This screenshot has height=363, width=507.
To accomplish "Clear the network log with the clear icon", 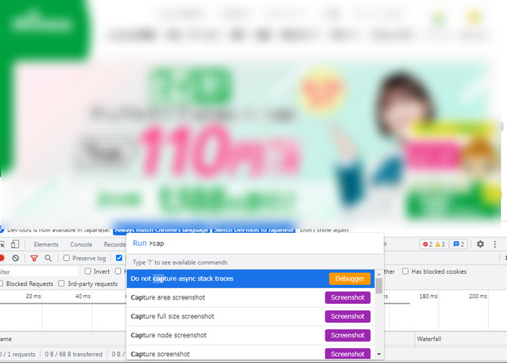I will tap(16, 258).
